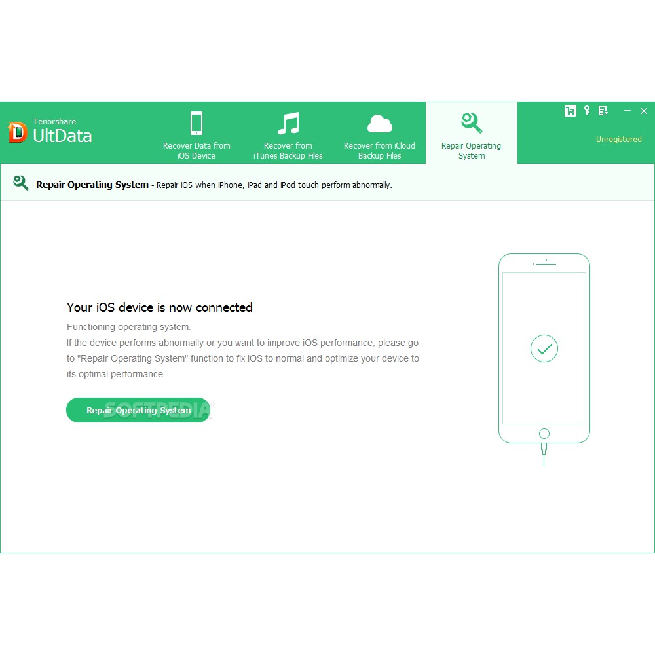
Task: Click the UltData product name text
Action: [62, 136]
